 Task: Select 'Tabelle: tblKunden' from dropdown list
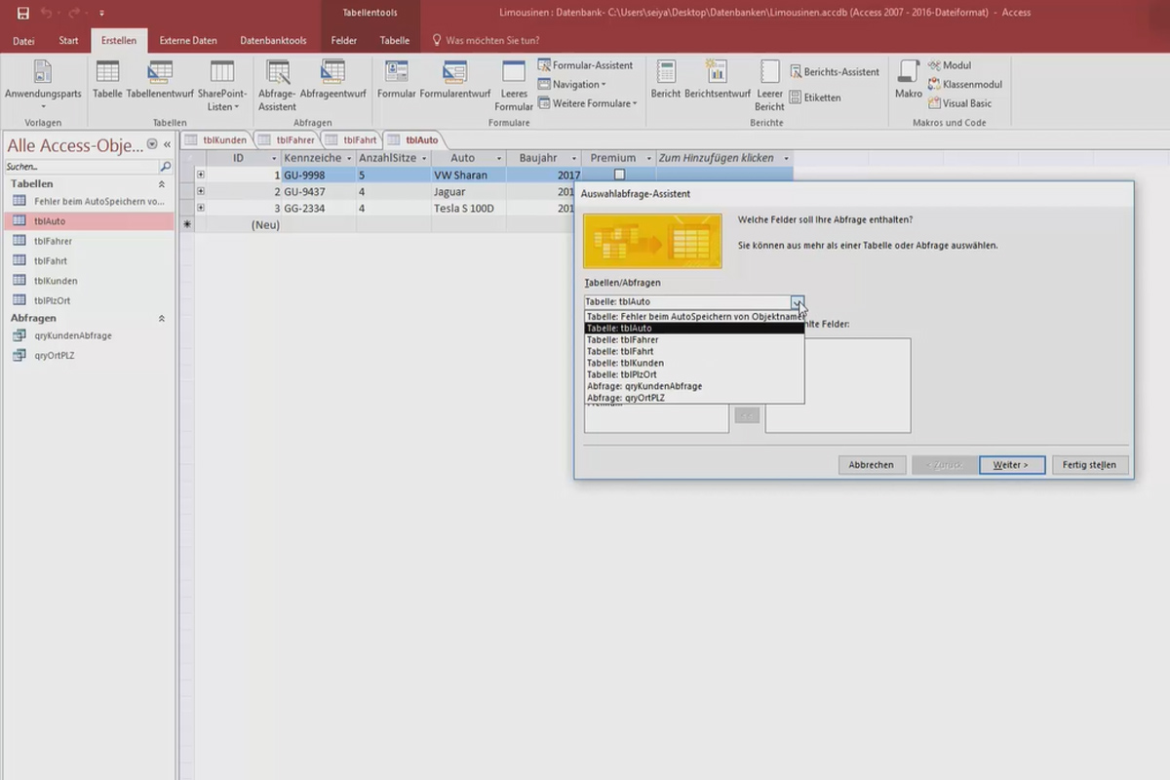pos(624,363)
